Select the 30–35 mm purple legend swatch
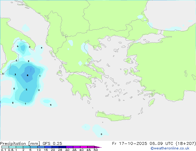Viewport: 196px width, 151px height. 69,147
